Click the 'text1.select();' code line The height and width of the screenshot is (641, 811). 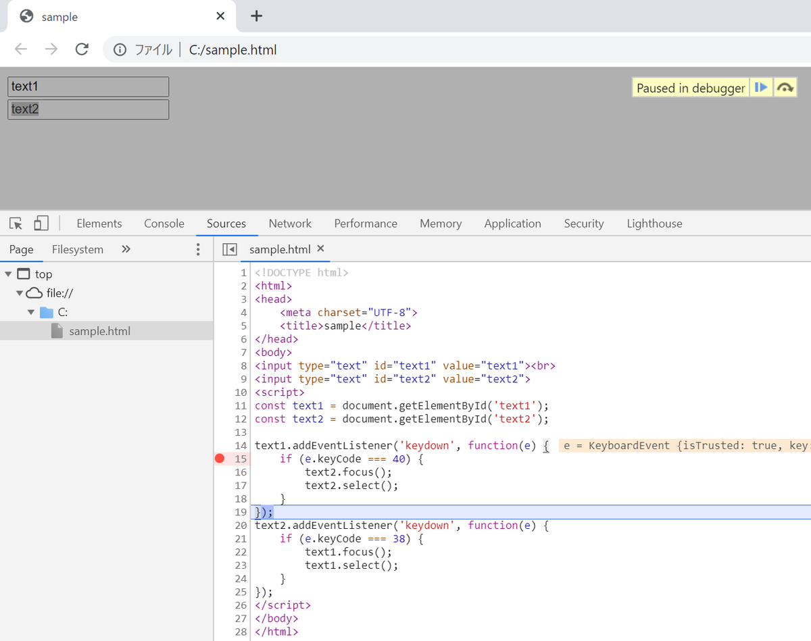coord(351,565)
